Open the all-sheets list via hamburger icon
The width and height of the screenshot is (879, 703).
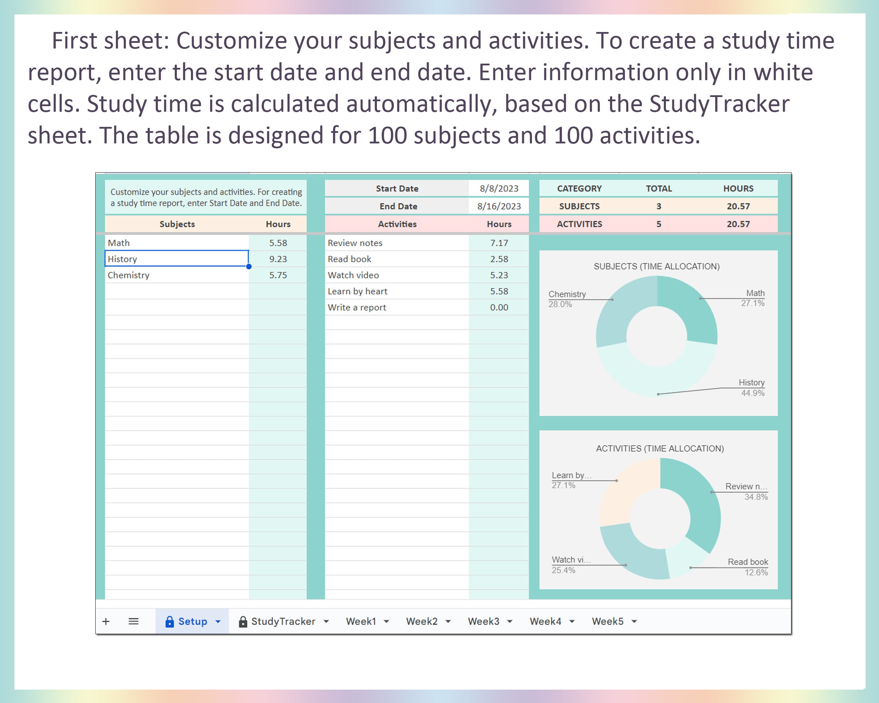[133, 621]
